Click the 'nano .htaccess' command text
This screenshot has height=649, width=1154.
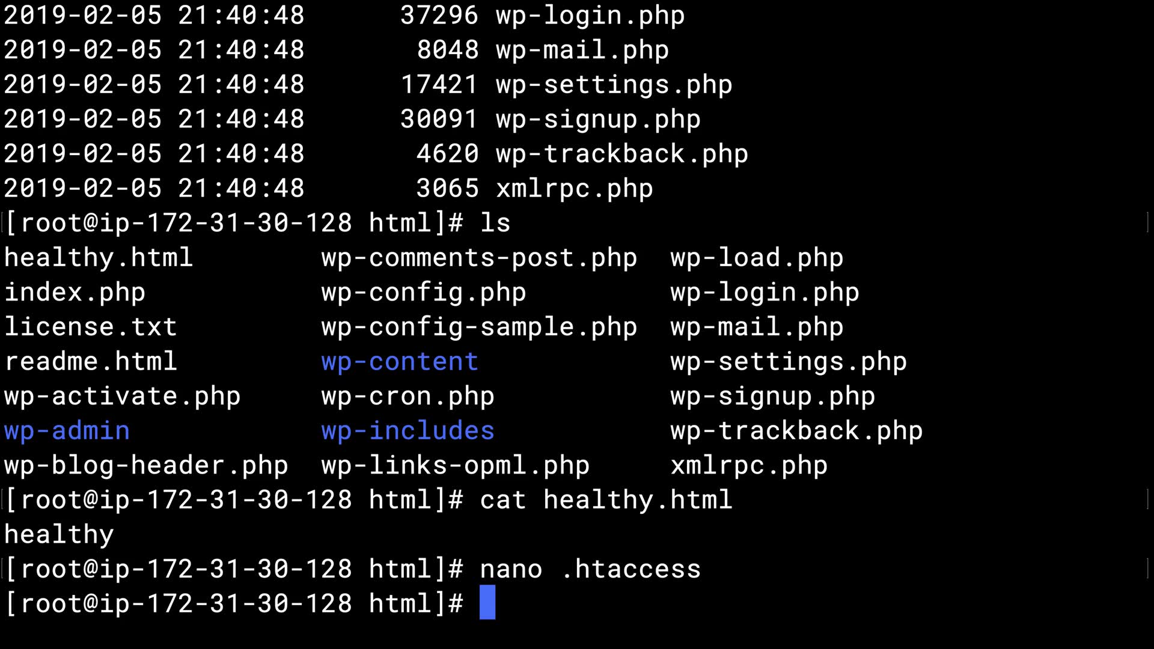[x=590, y=569]
